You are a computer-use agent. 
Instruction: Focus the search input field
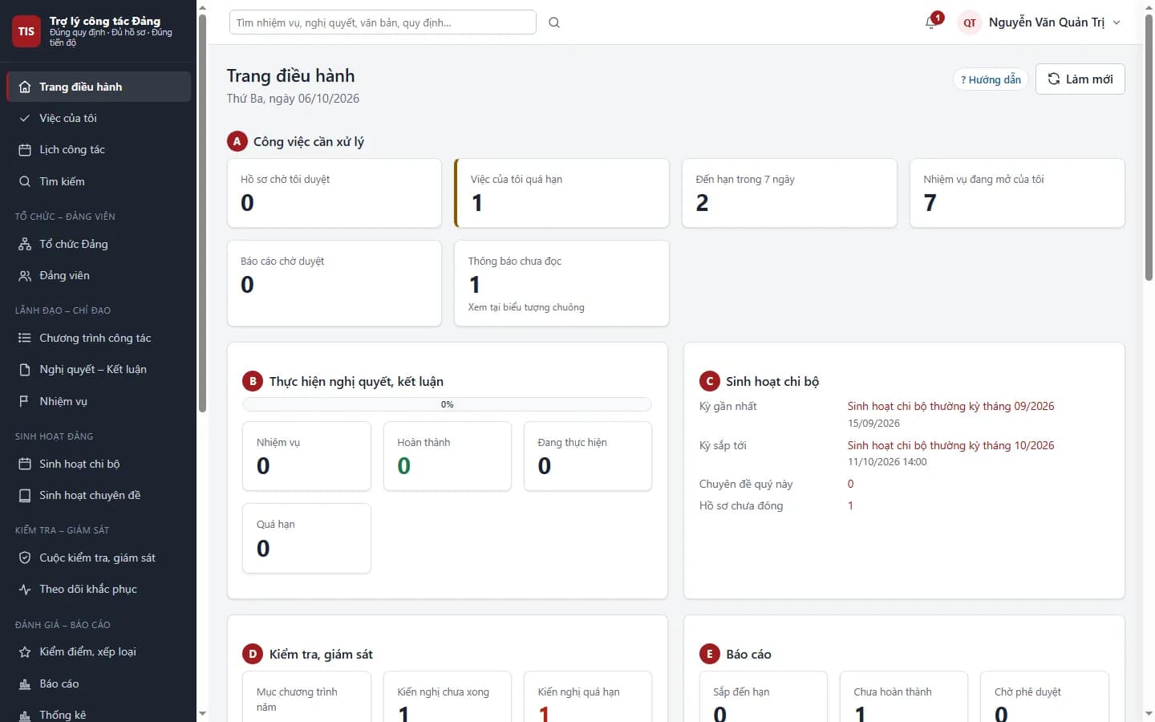click(383, 22)
